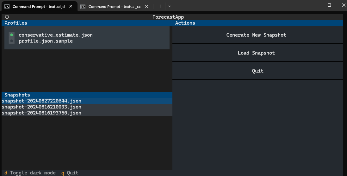
Task: Click 'd Toggle dark mode' in footer
Action: click(x=30, y=173)
